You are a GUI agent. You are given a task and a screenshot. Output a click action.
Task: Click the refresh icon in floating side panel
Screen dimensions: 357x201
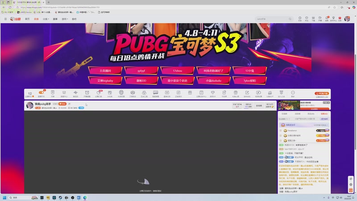[351, 179]
